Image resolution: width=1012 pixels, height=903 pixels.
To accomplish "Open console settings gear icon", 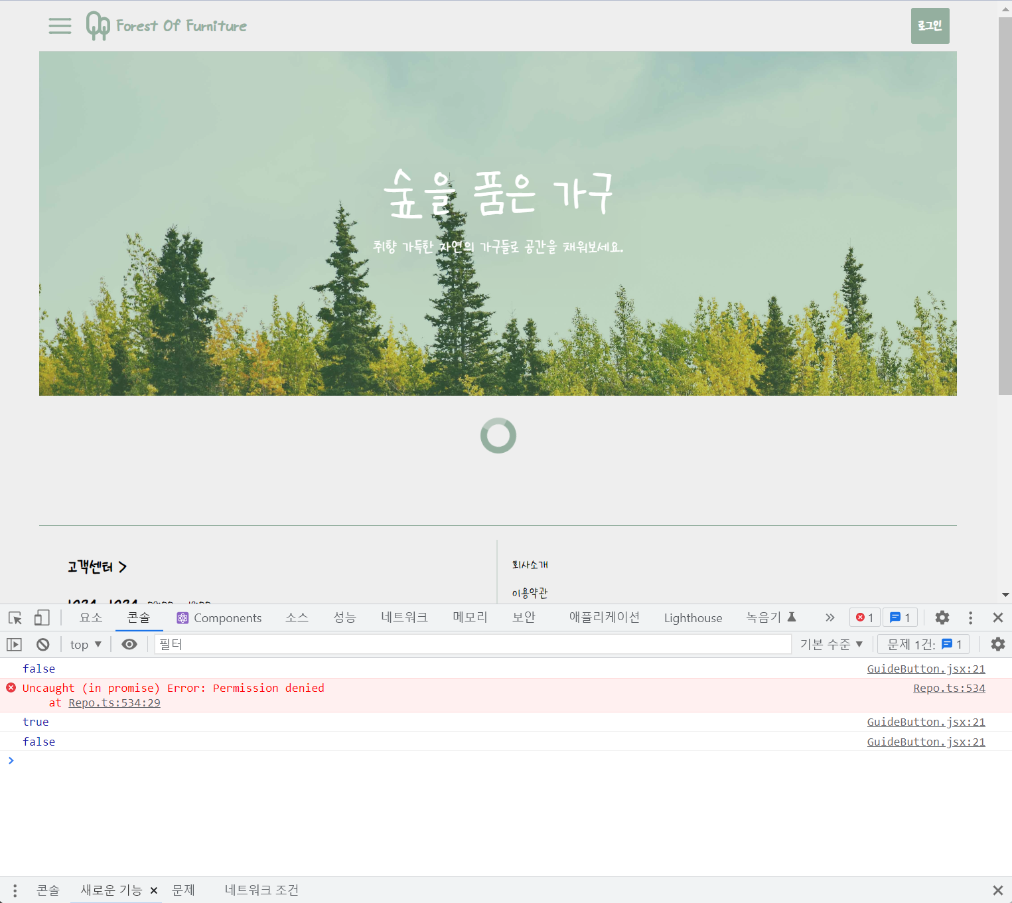I will click(x=997, y=644).
